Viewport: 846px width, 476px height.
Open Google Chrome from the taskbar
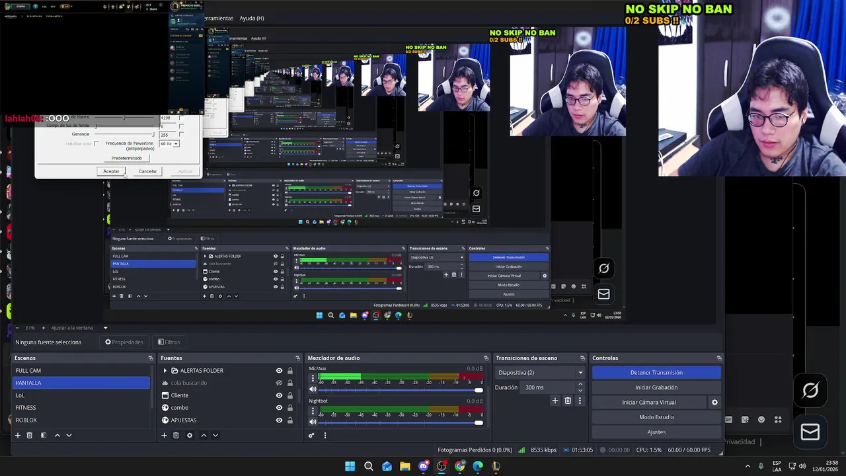(459, 466)
